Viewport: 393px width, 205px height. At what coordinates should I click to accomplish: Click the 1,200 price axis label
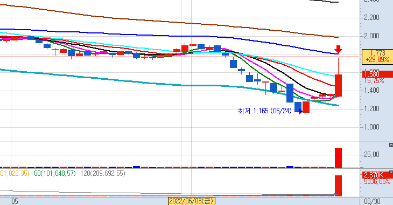(371, 109)
